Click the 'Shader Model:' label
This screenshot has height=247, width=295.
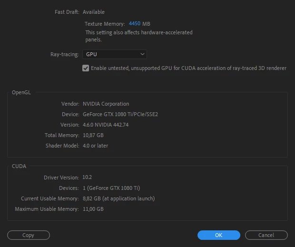point(62,146)
